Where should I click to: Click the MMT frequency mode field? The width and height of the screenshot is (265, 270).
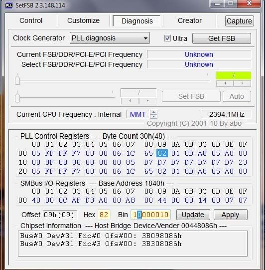click(137, 114)
